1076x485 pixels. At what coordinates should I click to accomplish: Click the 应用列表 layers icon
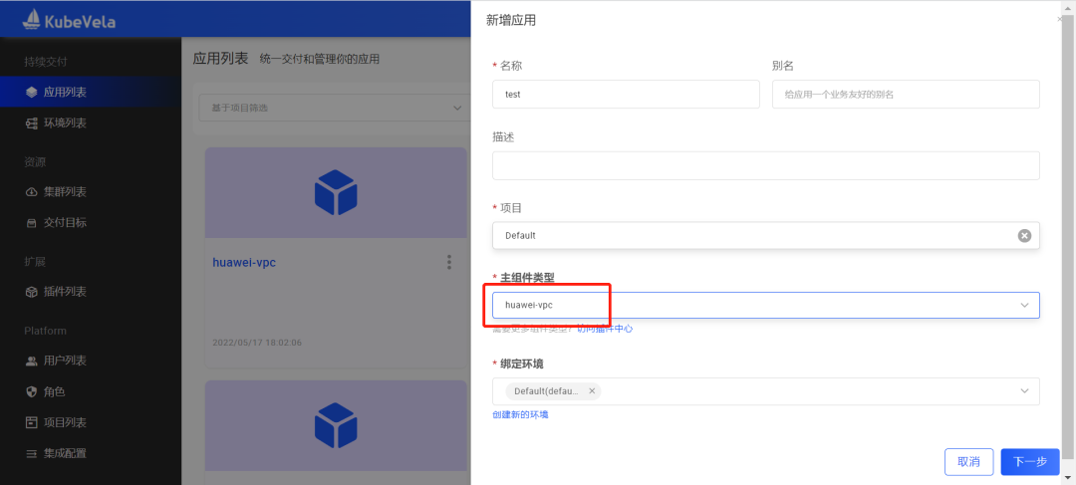click(x=31, y=92)
